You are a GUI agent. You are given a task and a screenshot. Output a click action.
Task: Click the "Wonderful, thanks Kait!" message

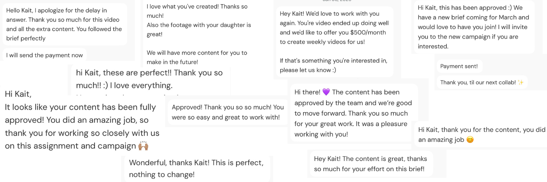coord(196,168)
